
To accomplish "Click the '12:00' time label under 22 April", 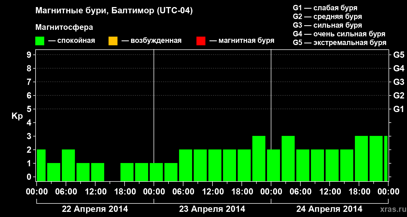I will tap(95, 192).
